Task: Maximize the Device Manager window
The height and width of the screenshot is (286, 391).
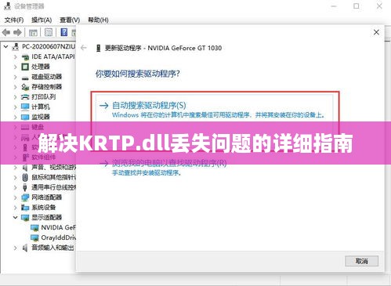Action: point(357,6)
